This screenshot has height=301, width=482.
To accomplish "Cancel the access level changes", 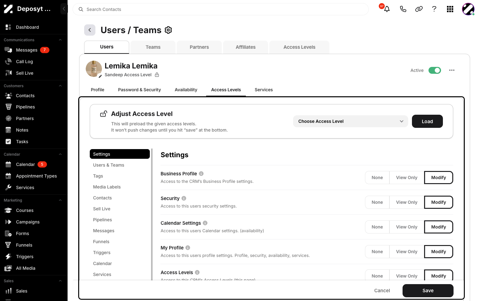I will (382, 291).
